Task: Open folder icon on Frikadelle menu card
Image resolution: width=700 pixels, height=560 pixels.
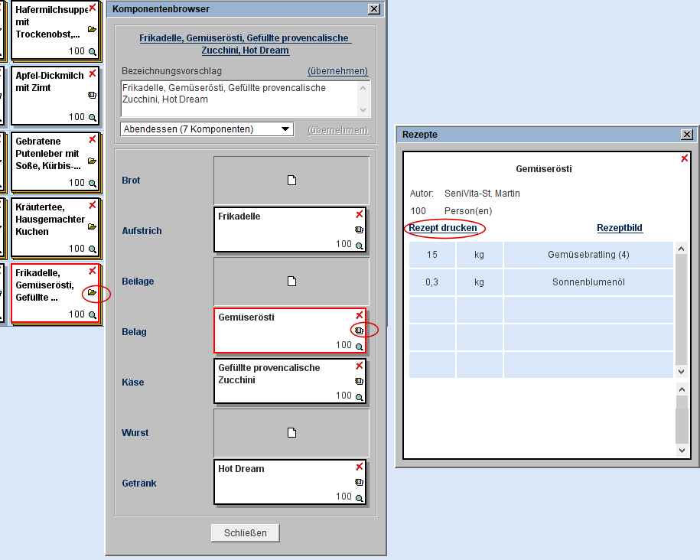Action: [92, 293]
